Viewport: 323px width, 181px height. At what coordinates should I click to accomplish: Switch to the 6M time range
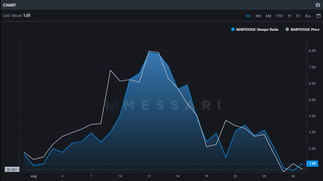pos(268,16)
